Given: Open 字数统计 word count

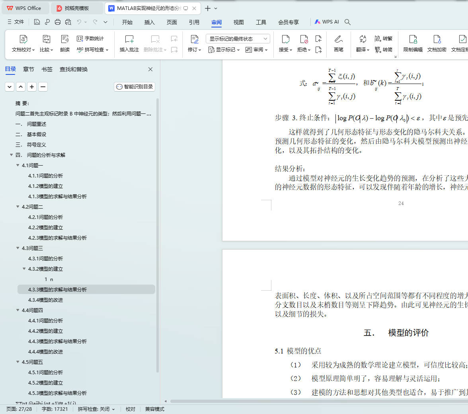Looking at the screenshot, I should [x=90, y=39].
